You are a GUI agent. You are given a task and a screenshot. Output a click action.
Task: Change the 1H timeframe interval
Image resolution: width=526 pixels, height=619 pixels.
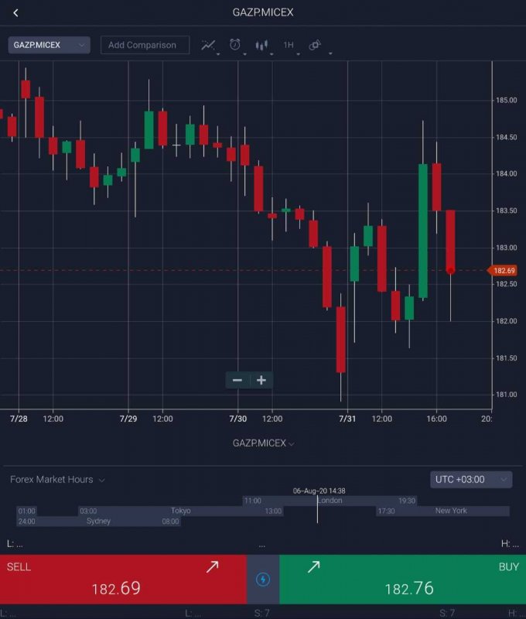[289, 45]
